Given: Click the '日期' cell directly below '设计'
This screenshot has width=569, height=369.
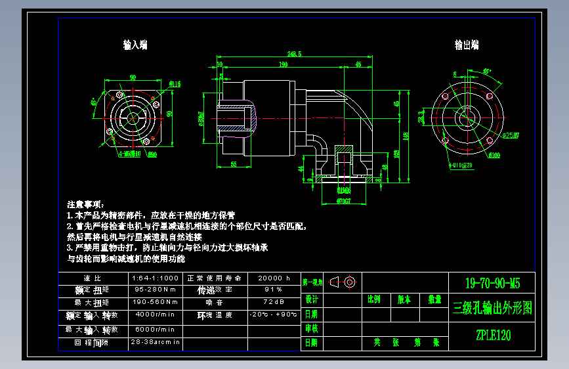Looking at the screenshot, I should (312, 314).
